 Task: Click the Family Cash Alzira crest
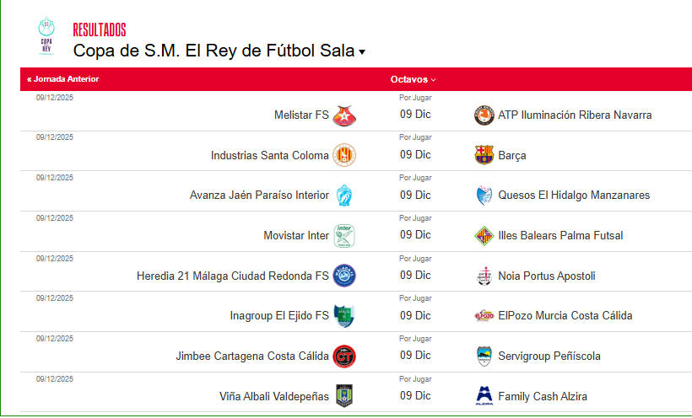coord(484,396)
